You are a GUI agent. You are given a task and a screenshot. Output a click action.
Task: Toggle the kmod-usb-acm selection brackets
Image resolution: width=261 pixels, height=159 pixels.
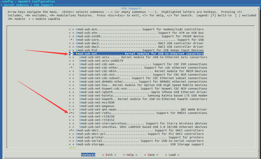click(x=71, y=29)
